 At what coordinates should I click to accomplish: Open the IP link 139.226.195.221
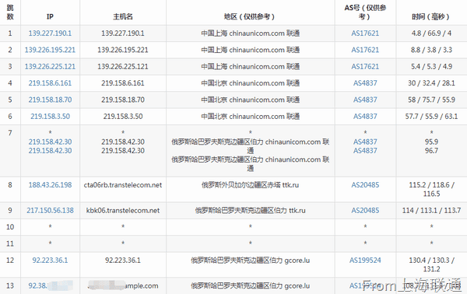(x=50, y=50)
